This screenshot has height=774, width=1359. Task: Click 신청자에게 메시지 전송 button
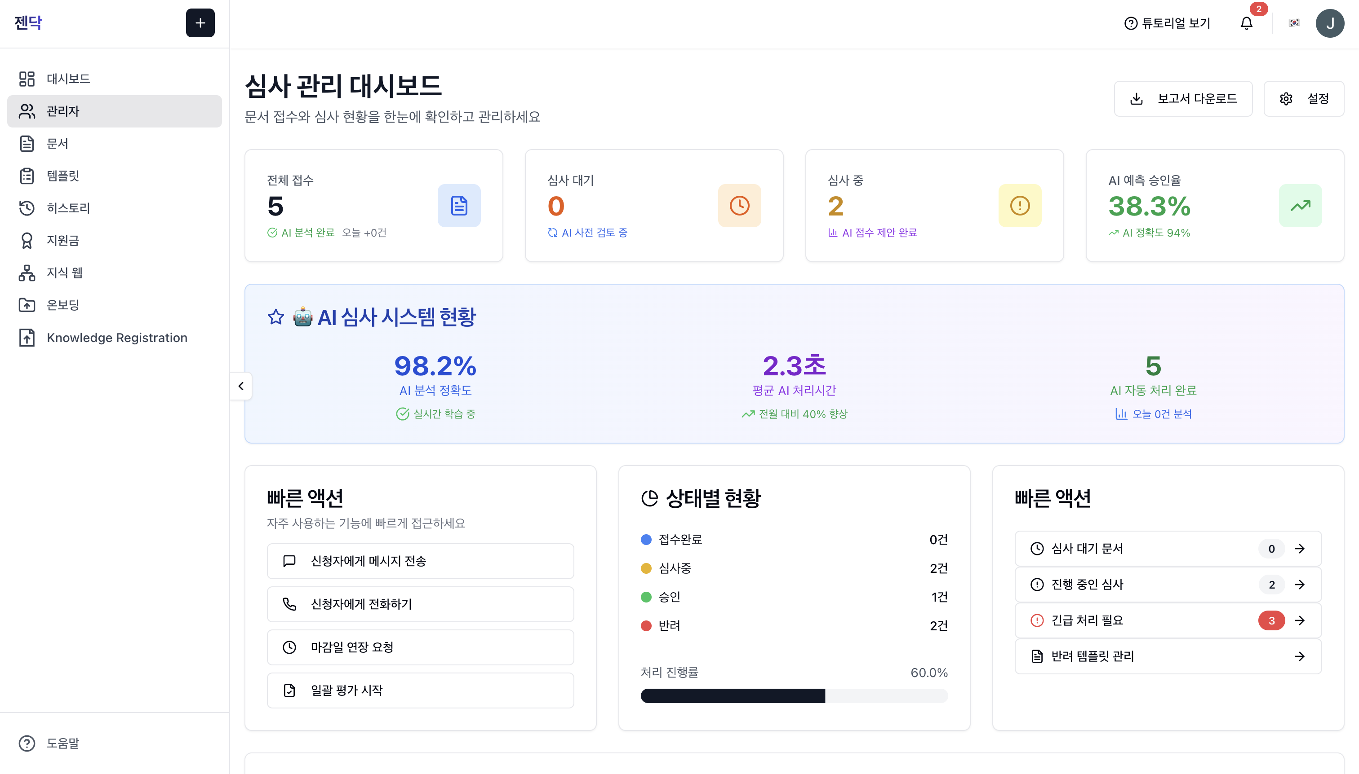coord(420,561)
